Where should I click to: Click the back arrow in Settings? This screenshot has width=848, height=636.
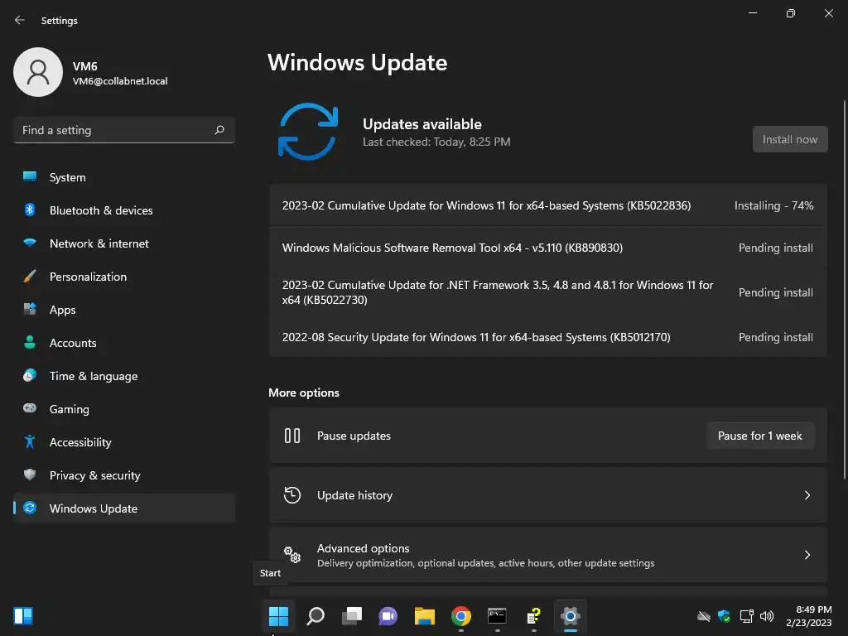pos(20,20)
